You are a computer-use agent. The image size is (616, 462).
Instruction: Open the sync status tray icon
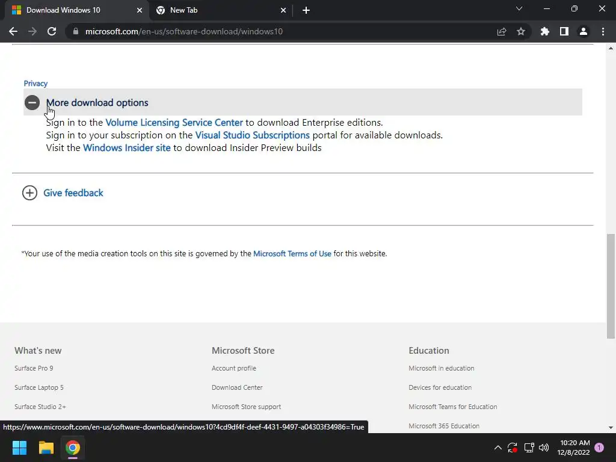click(x=513, y=448)
